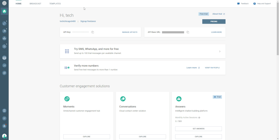Copy the API Key using copy icon

pyautogui.click(x=92, y=32)
